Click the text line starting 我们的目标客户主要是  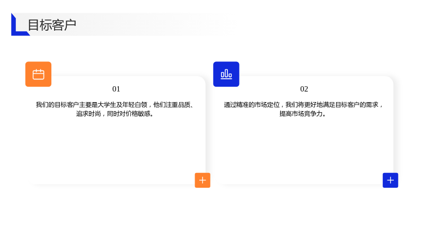114,105
